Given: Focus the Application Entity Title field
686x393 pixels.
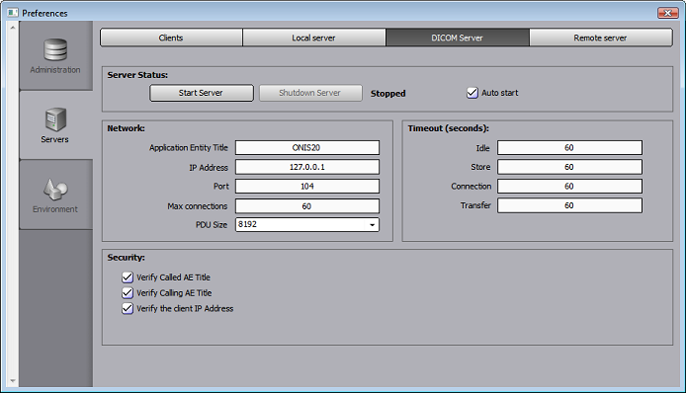Looking at the screenshot, I should (x=307, y=148).
